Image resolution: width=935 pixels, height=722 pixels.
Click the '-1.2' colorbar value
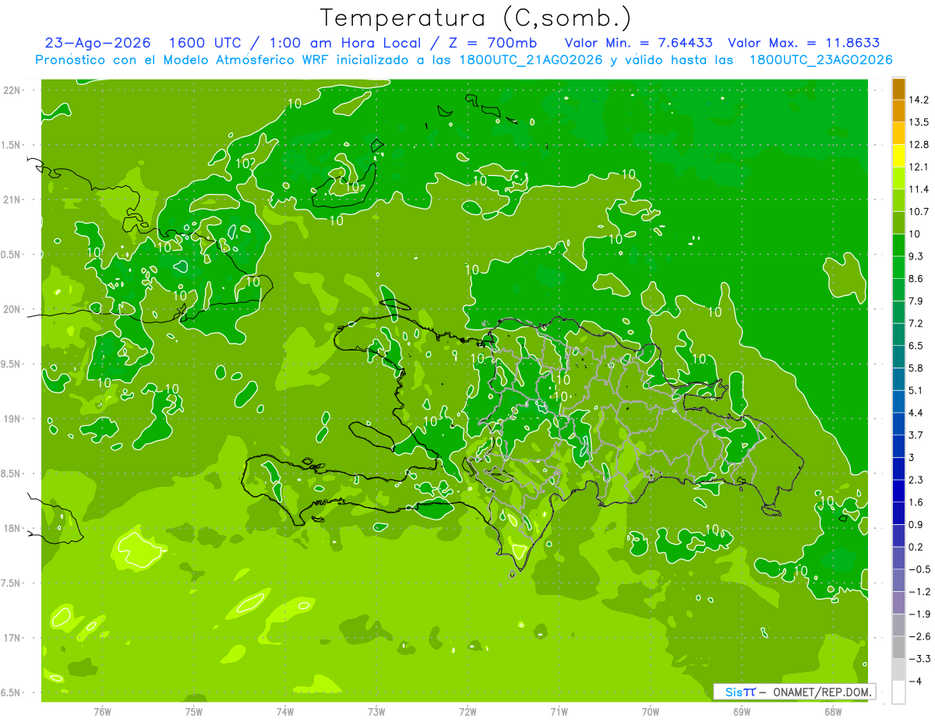919,592
